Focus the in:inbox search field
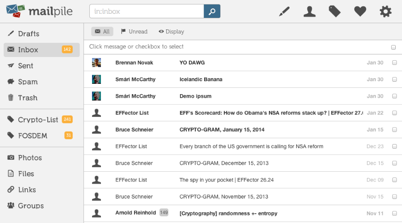Viewport: 402px width, 223px height. [147, 11]
